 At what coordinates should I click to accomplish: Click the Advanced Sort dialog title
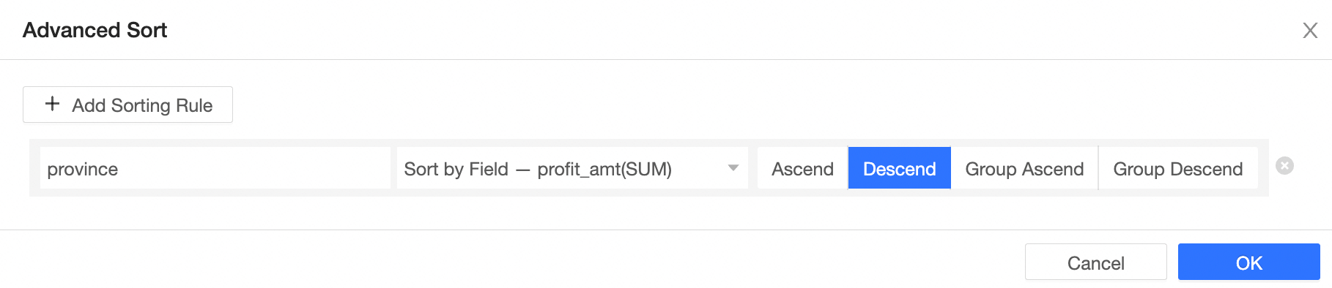95,30
